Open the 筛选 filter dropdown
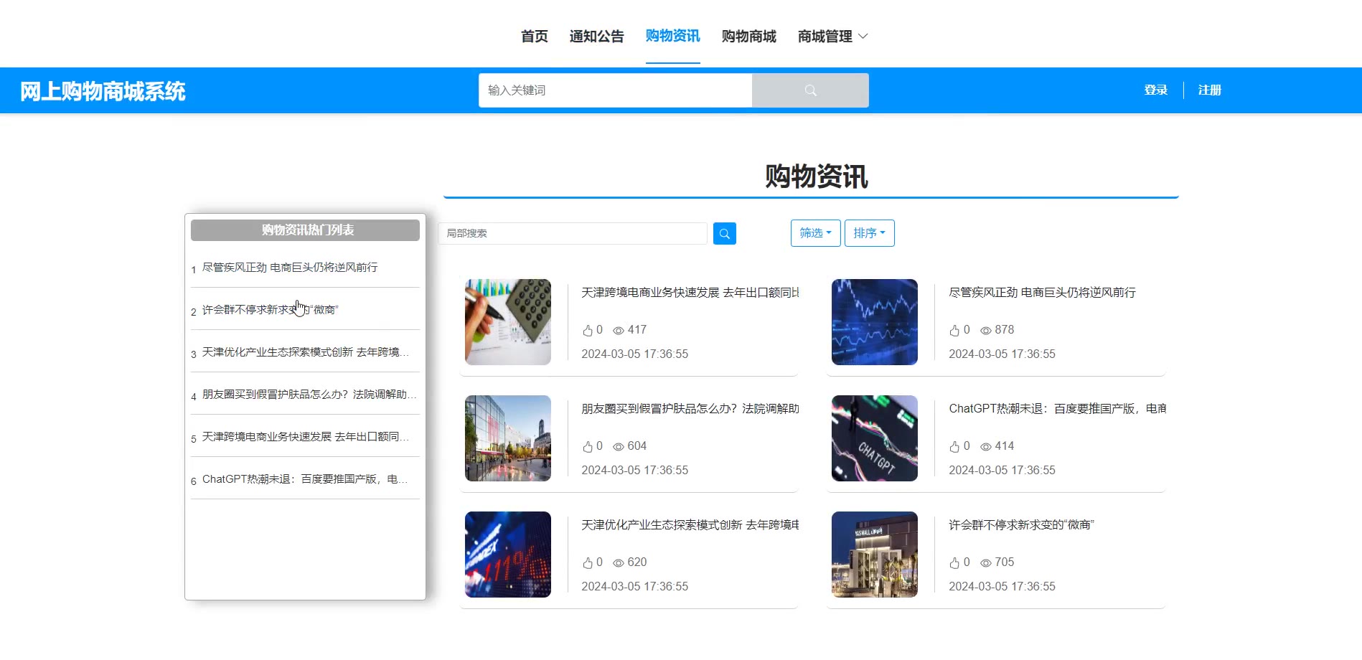The width and height of the screenshot is (1362, 660). click(815, 233)
